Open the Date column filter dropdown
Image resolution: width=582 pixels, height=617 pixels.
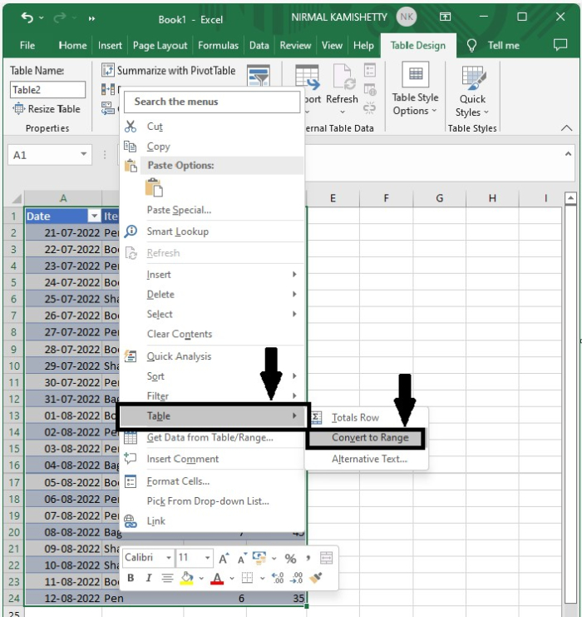(x=94, y=216)
